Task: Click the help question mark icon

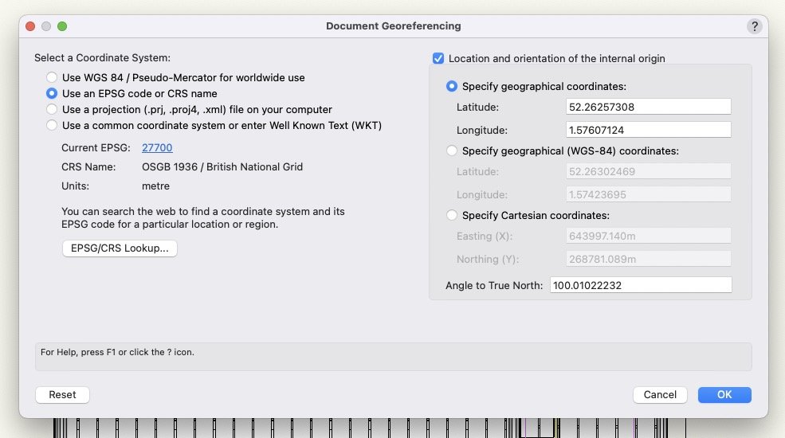Action: click(x=754, y=26)
